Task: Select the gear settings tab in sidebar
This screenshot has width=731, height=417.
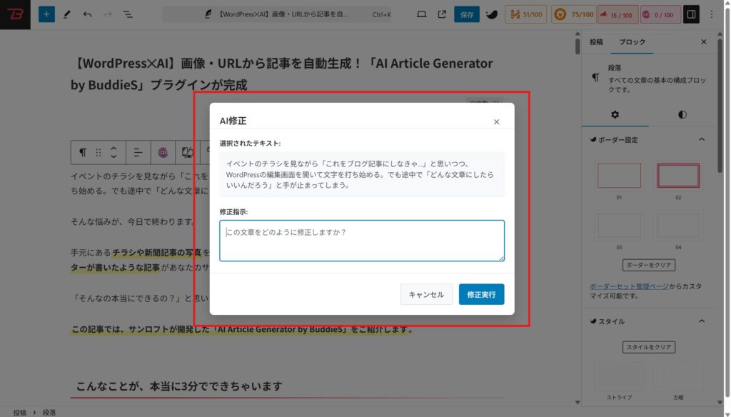Action: (615, 115)
